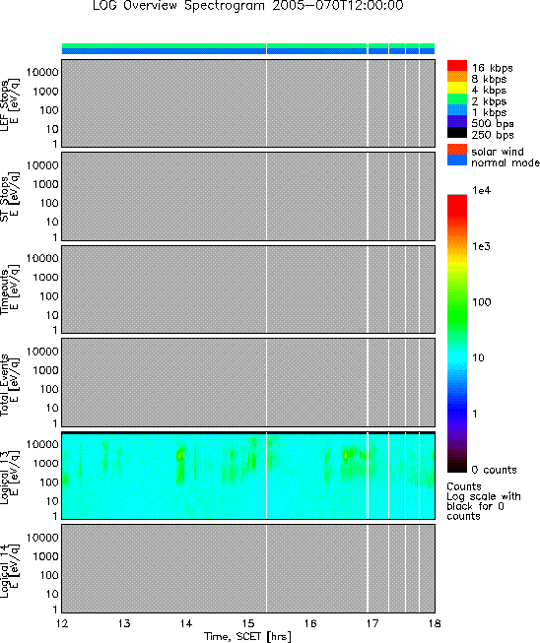This screenshot has height=643, width=540.
Task: Click the red 16 kbps legend swatch
Action: click(457, 66)
